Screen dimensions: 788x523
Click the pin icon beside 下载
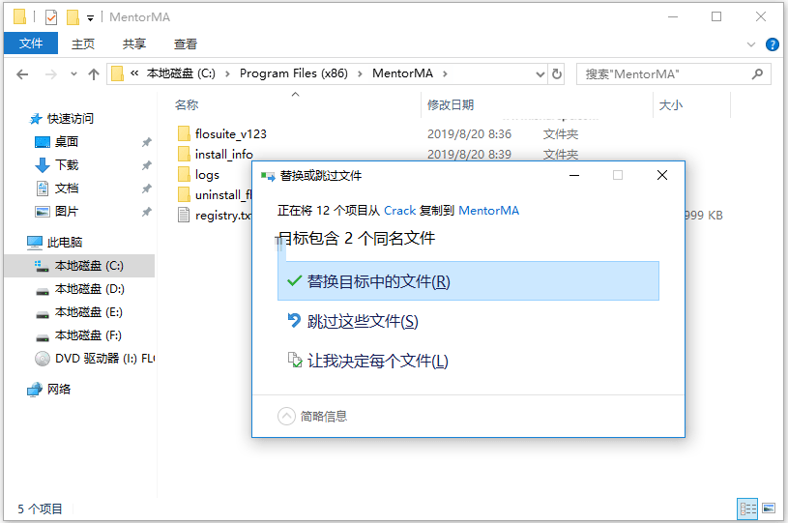click(146, 165)
